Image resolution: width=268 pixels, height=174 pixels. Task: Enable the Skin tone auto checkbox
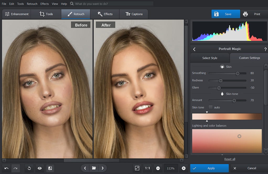pos(211,107)
